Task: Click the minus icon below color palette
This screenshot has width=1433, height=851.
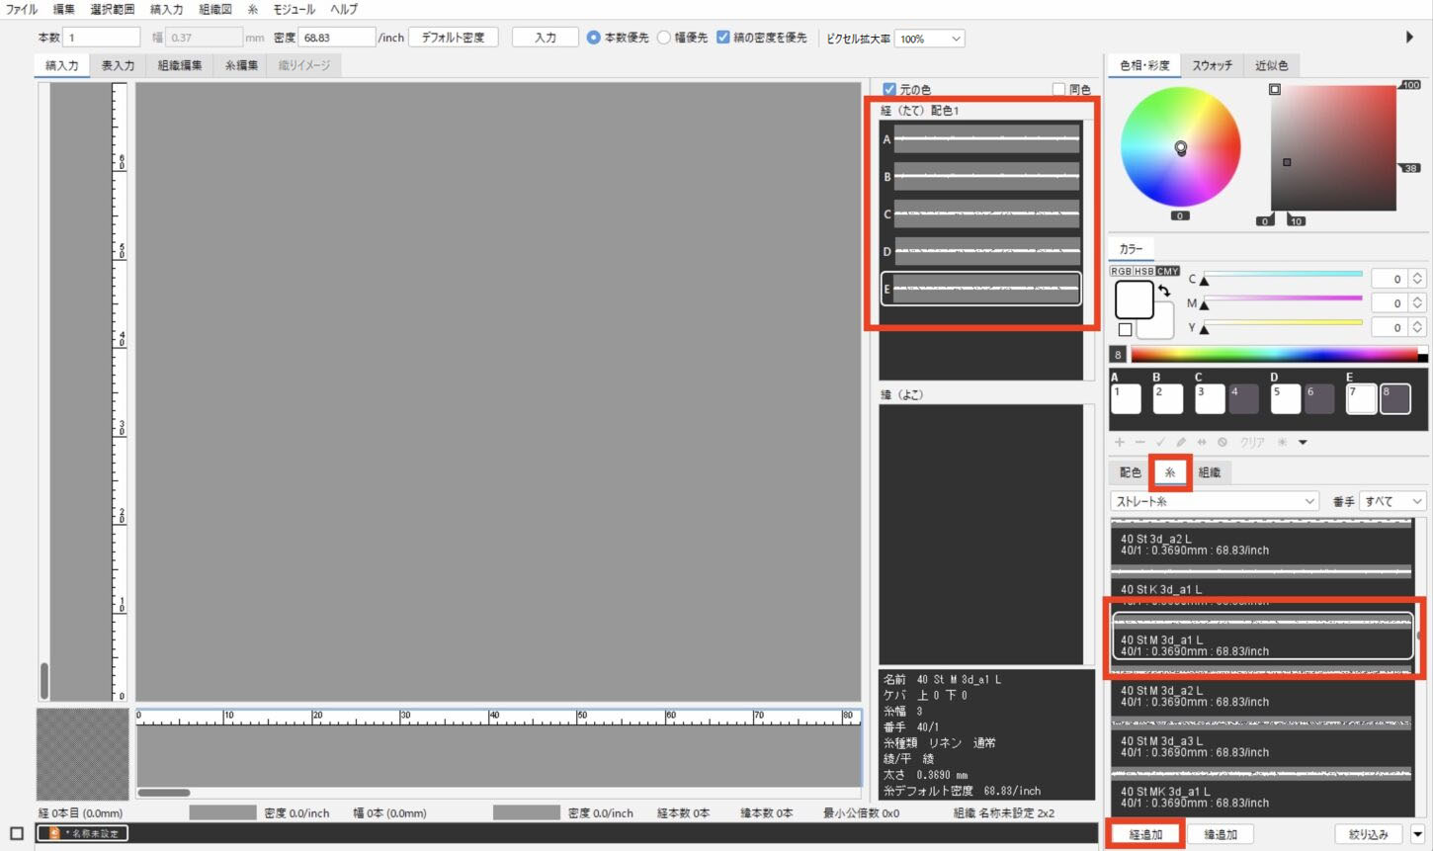Action: [1139, 443]
